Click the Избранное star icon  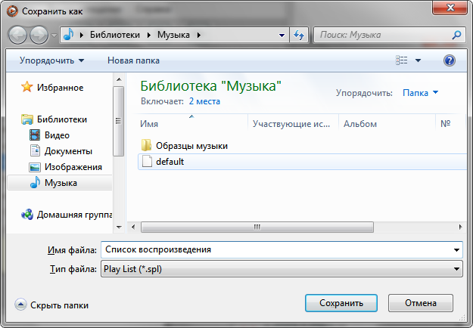(26, 87)
